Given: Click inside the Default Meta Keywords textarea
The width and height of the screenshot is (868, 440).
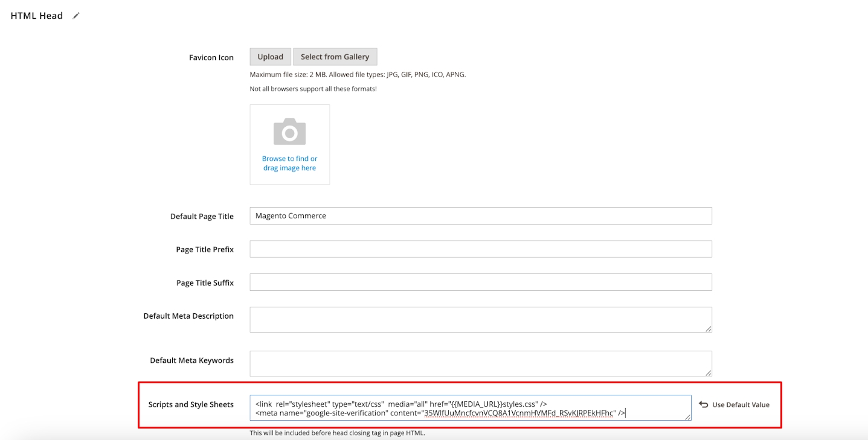Looking at the screenshot, I should coord(481,364).
